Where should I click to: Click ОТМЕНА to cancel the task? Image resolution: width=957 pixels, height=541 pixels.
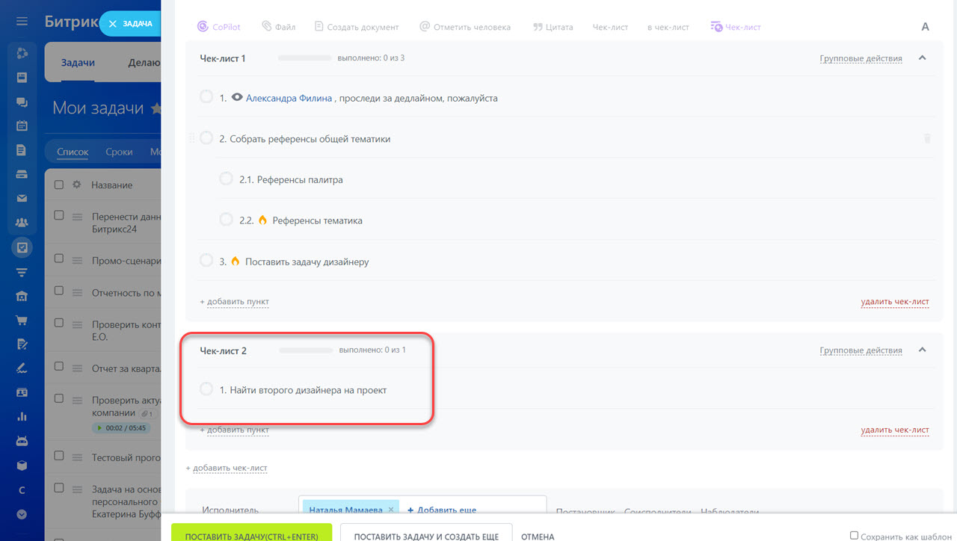pyautogui.click(x=538, y=537)
